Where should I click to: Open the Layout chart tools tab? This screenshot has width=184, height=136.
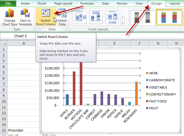tap(175, 3)
